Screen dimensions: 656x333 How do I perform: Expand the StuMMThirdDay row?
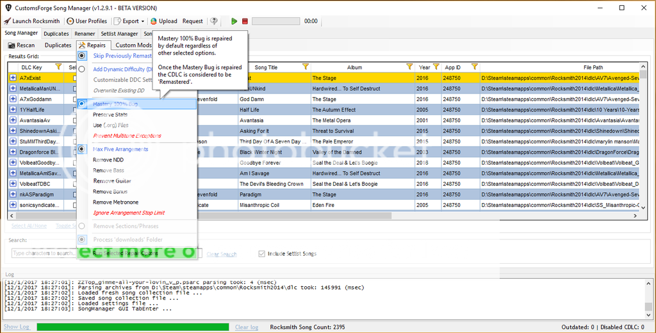pyautogui.click(x=13, y=142)
